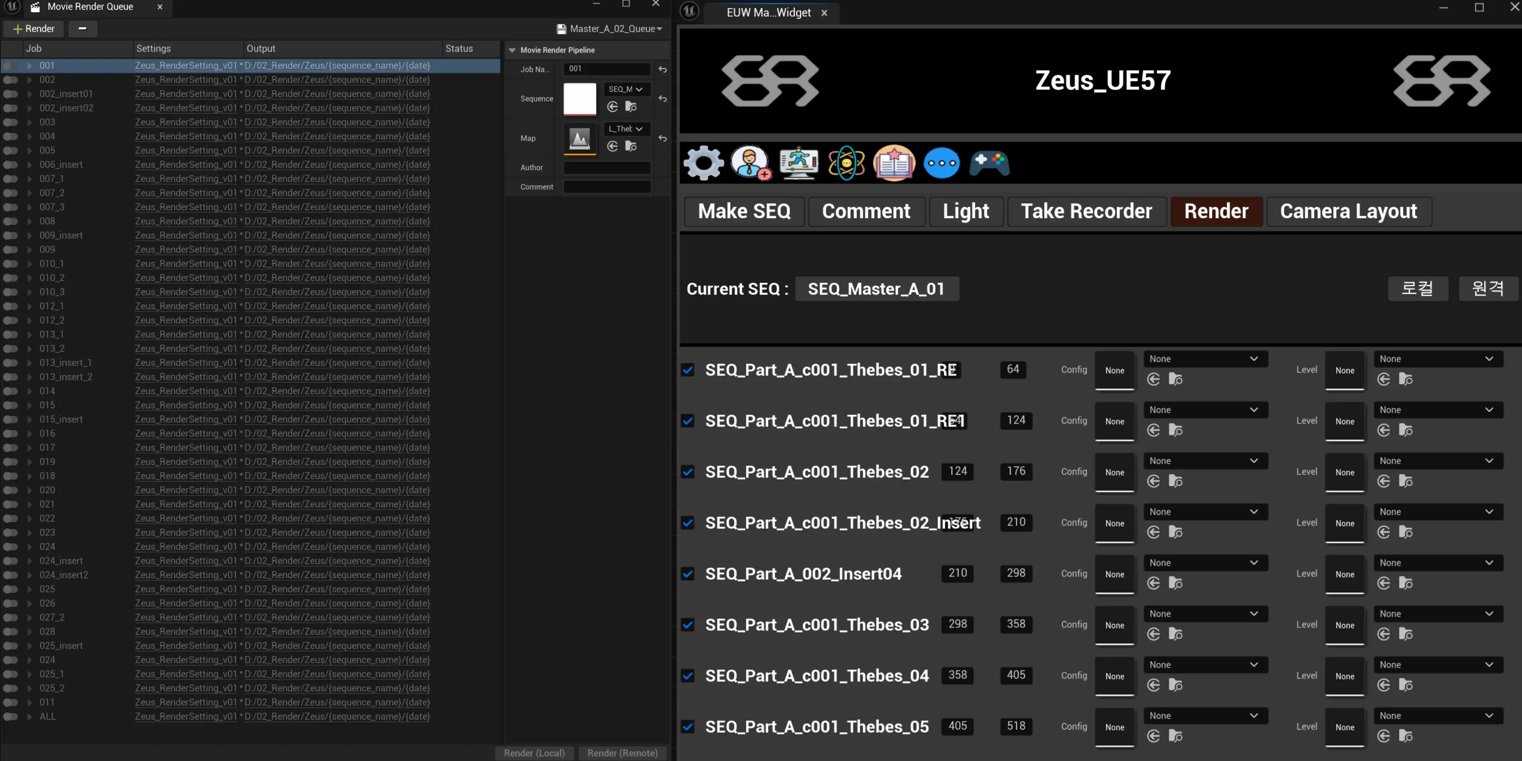The image size is (1522, 761).
Task: Uncheck SEQ_Part_A_c001_Thebes_03 checkbox
Action: point(688,625)
